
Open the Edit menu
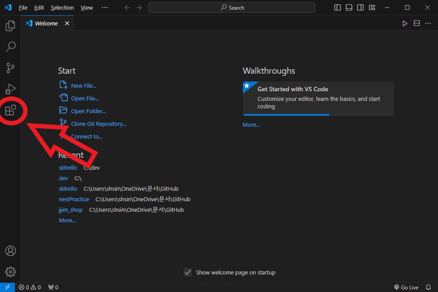point(39,7)
